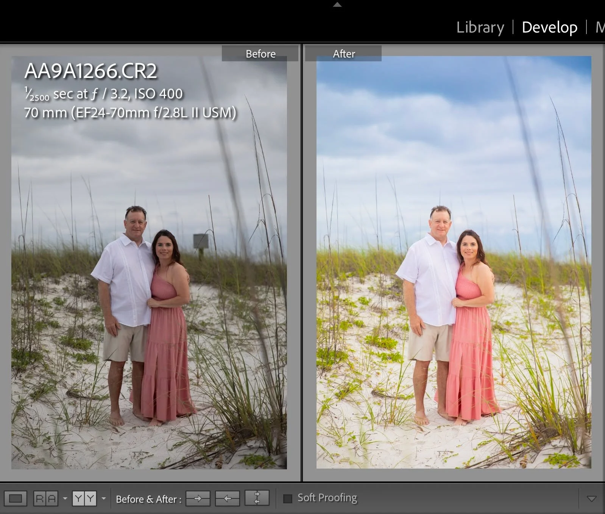Open reference view options dropdown arrow
The width and height of the screenshot is (605, 514).
pos(65,498)
